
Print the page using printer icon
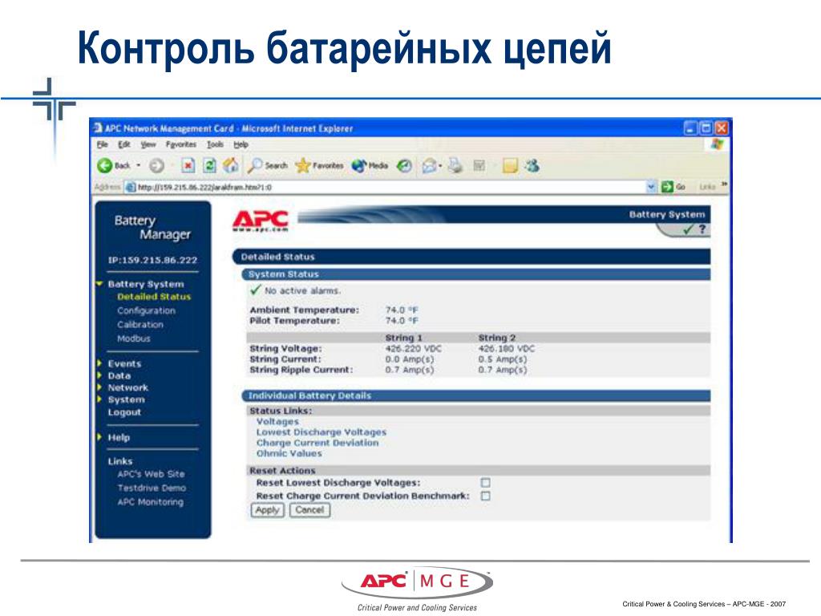pyautogui.click(x=455, y=166)
